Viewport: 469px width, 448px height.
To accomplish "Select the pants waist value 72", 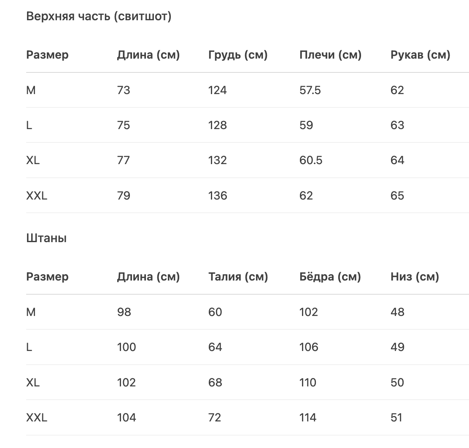I will pyautogui.click(x=214, y=418).
